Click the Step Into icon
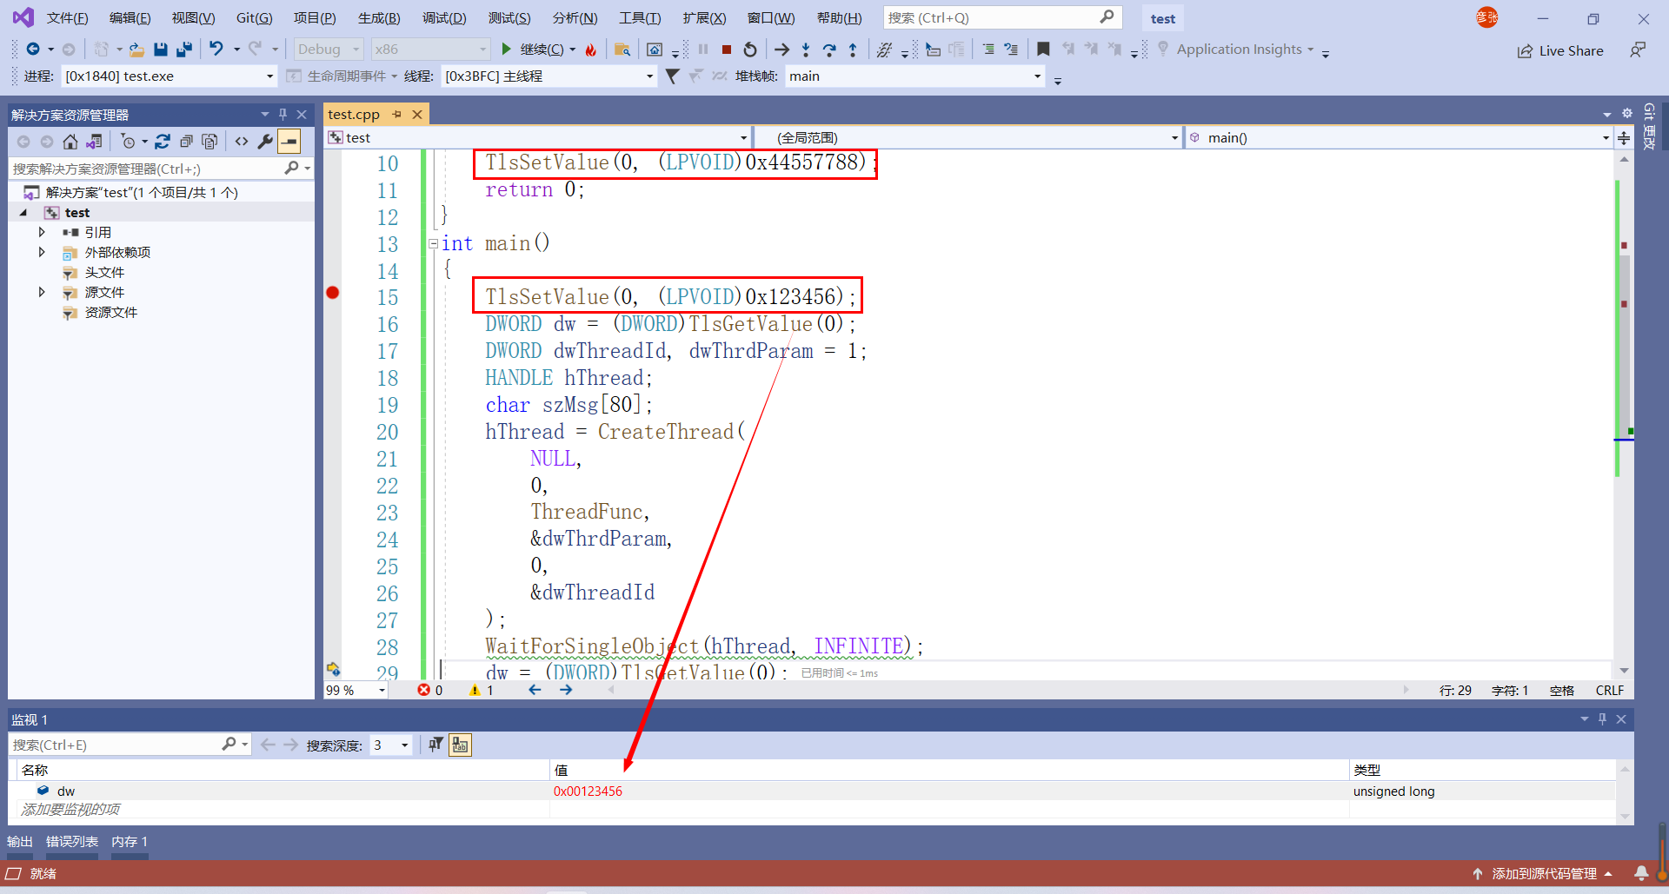Image resolution: width=1669 pixels, height=894 pixels. [x=806, y=50]
